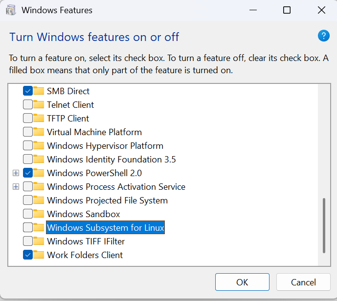Screen dimensions: 337x301
Task: Check the Windows Hypervisor Platform box
Action: (28, 145)
